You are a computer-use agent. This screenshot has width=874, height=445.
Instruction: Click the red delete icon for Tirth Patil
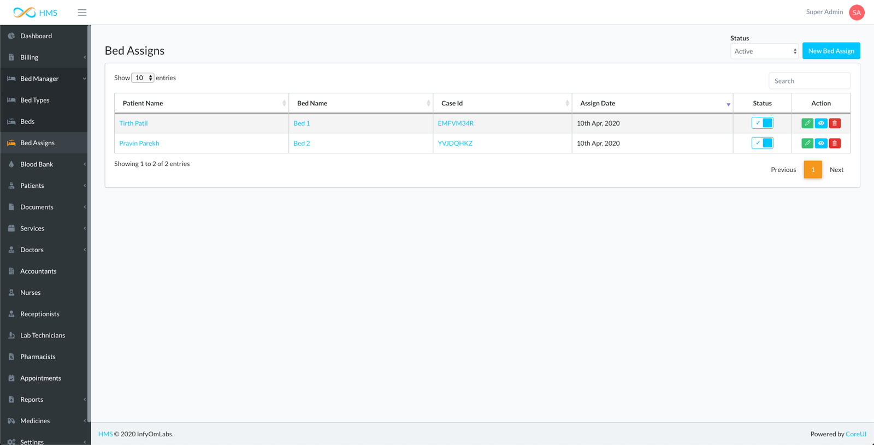point(835,123)
